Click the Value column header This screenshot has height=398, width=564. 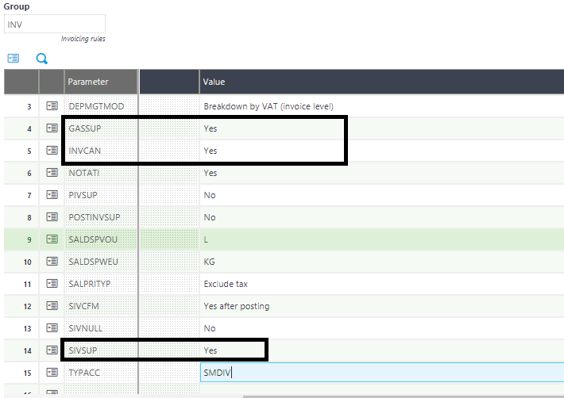click(381, 82)
